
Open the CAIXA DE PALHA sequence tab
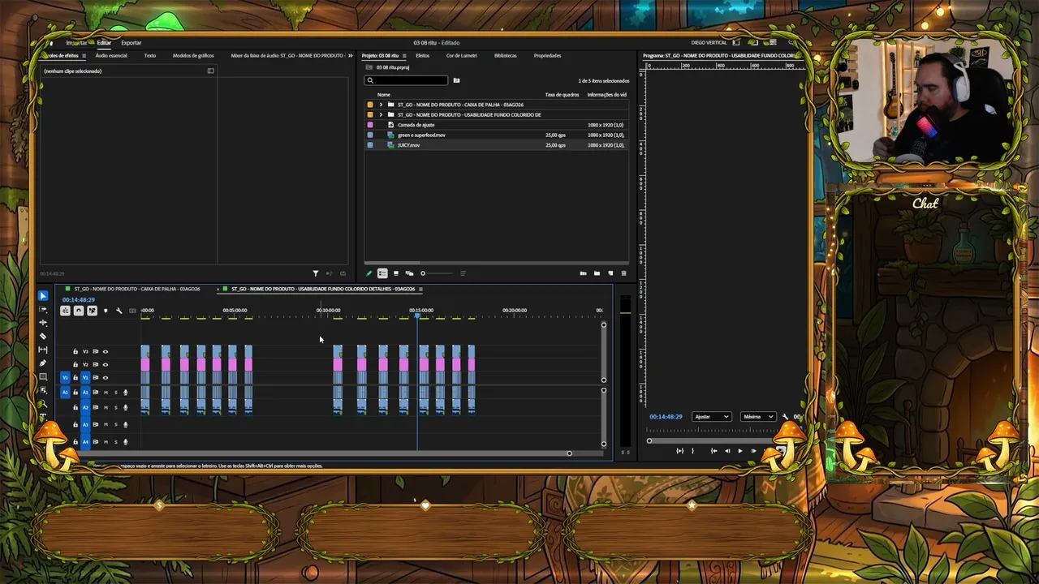[x=137, y=289]
